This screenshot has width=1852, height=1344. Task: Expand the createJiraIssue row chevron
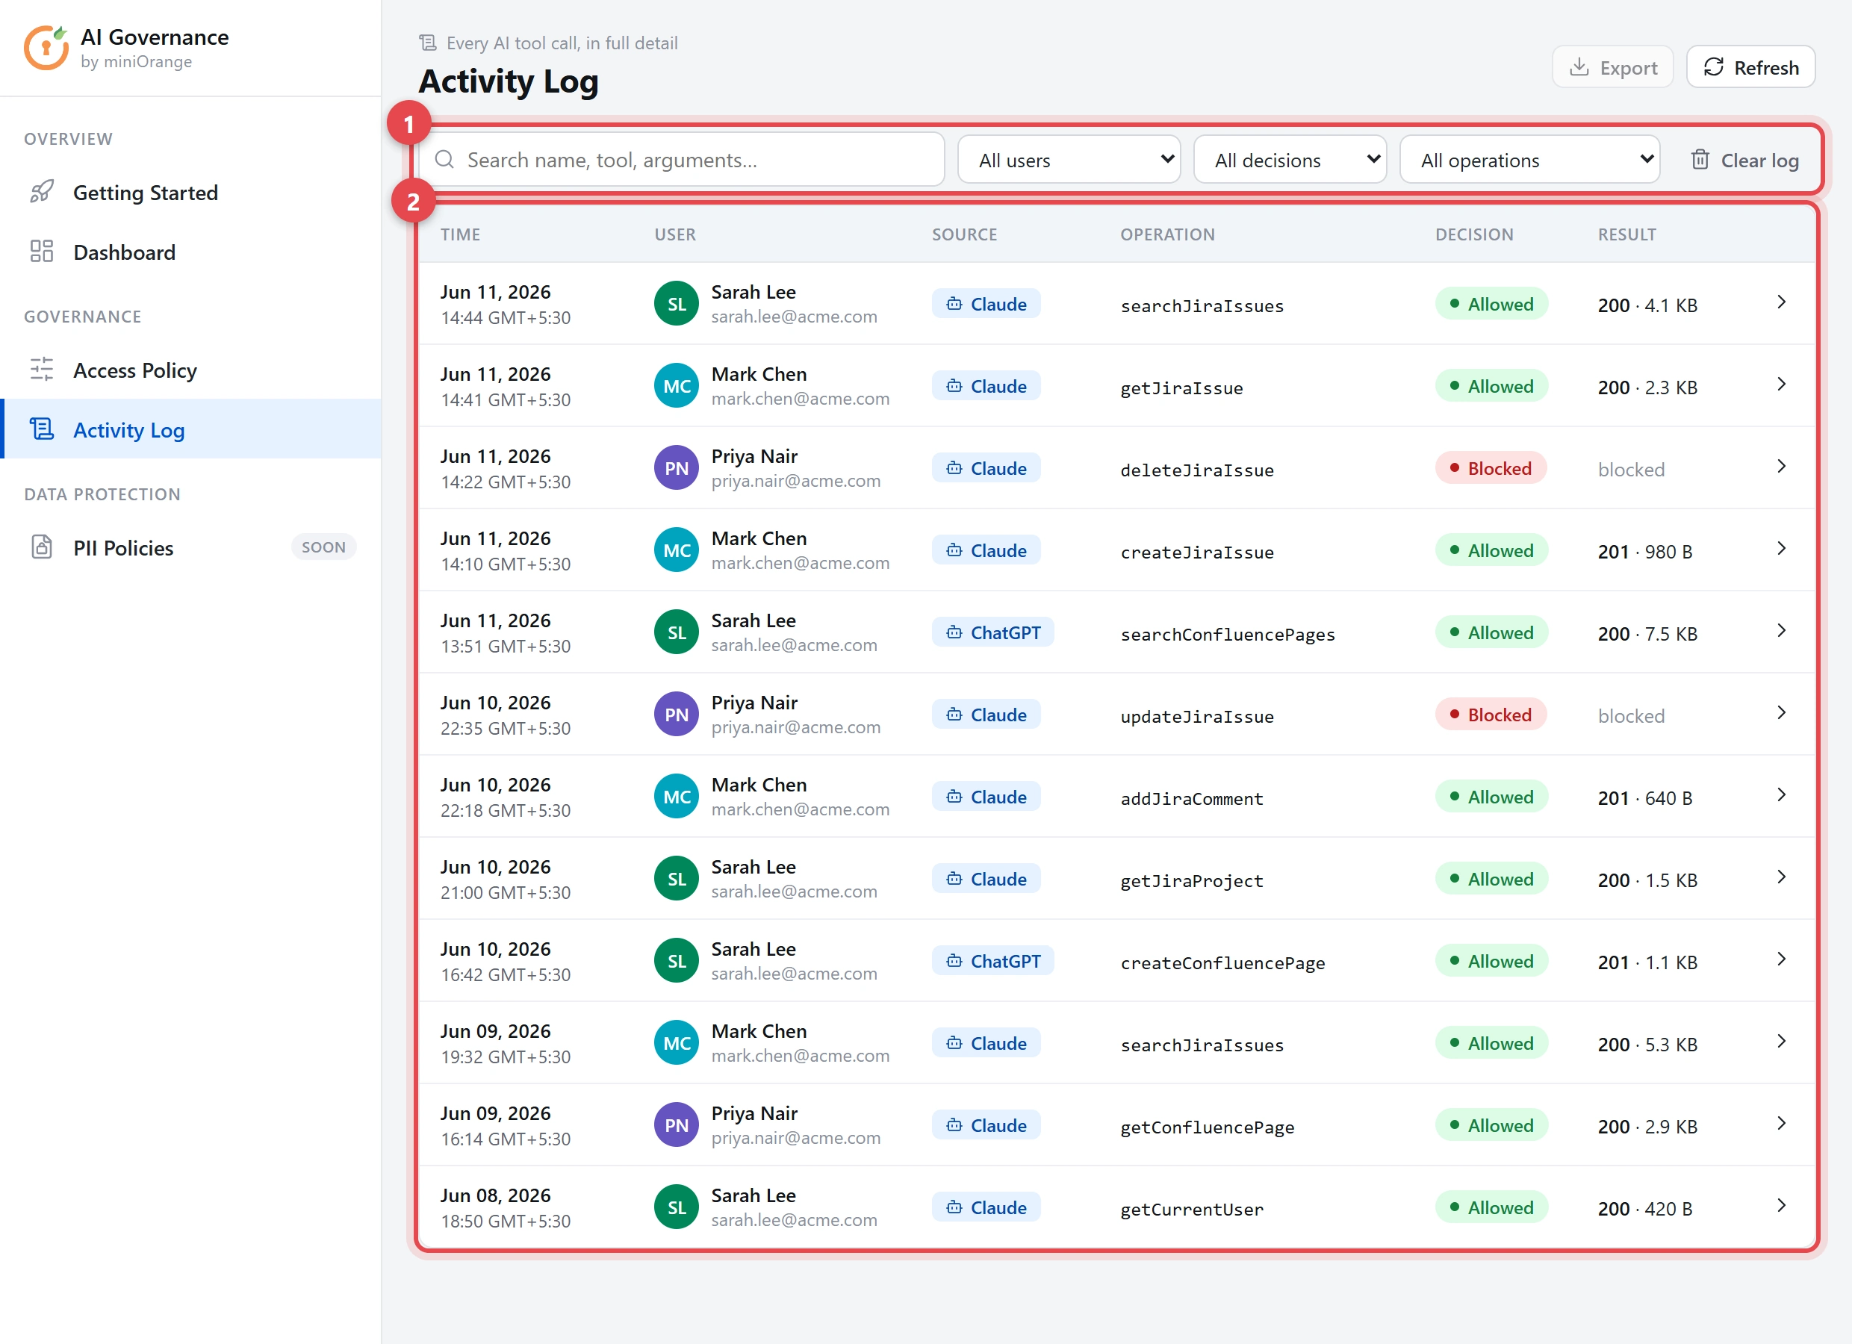point(1782,549)
